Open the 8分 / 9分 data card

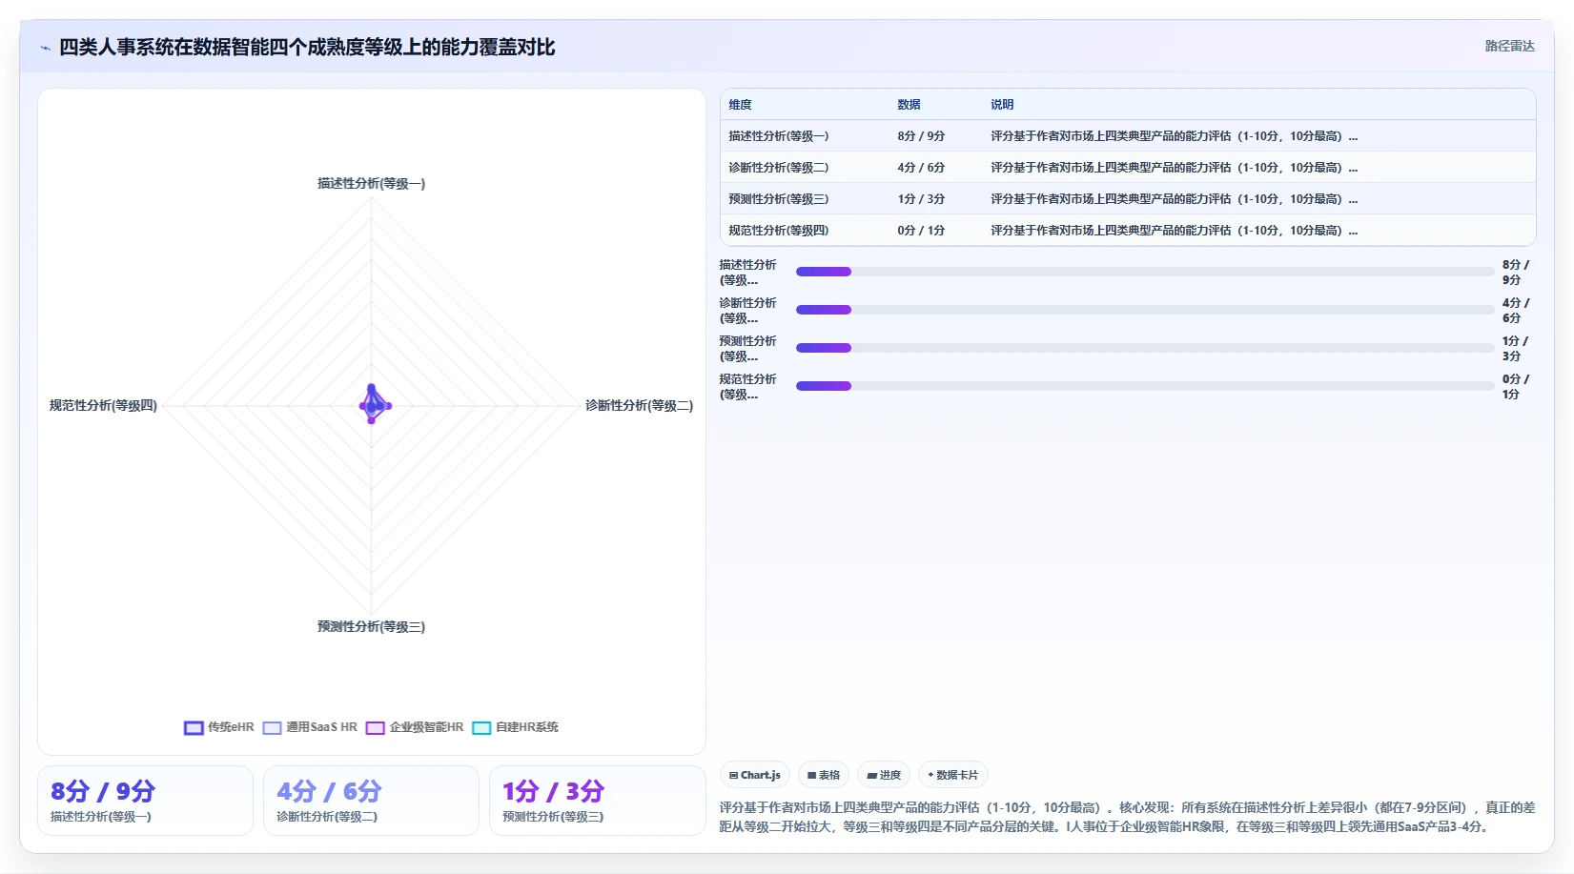pos(145,801)
